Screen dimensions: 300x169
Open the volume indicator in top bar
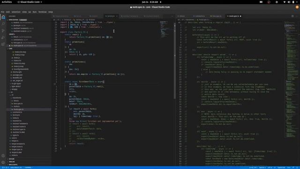click(289, 2)
